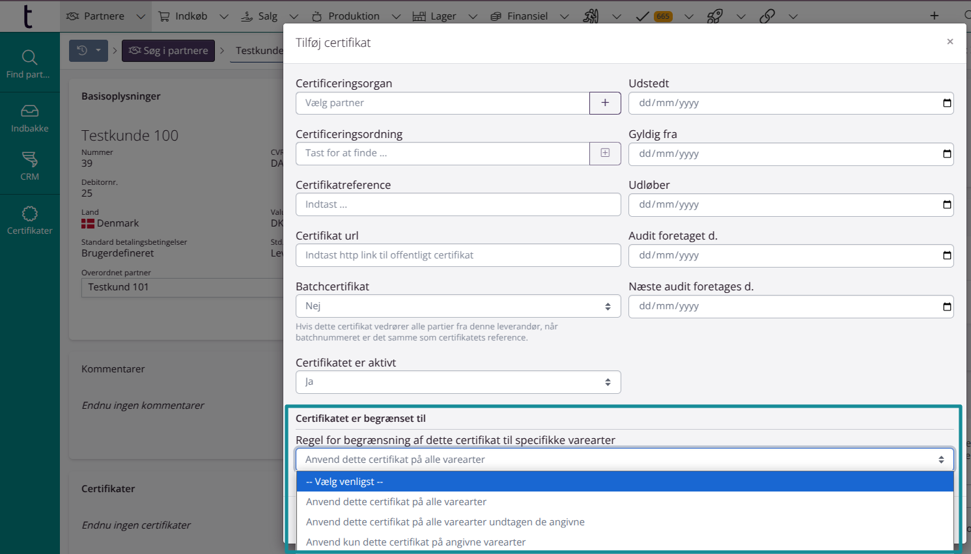Open the Produktion menu
The width and height of the screenshot is (971, 554).
tap(355, 15)
